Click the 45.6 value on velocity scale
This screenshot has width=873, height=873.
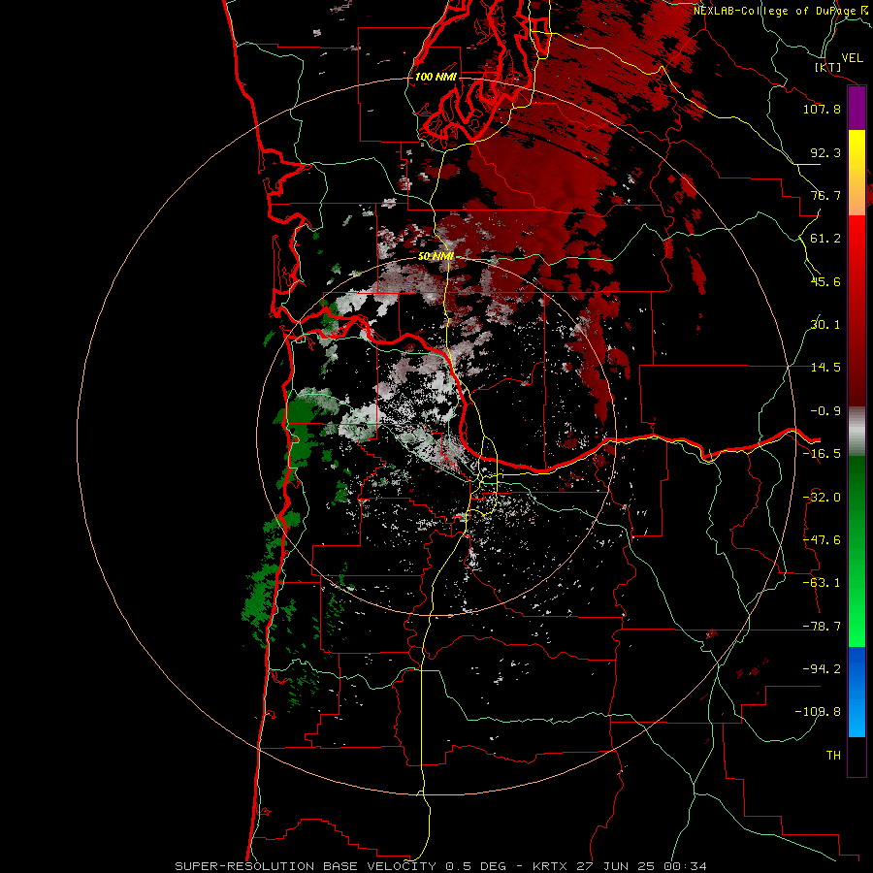[825, 281]
